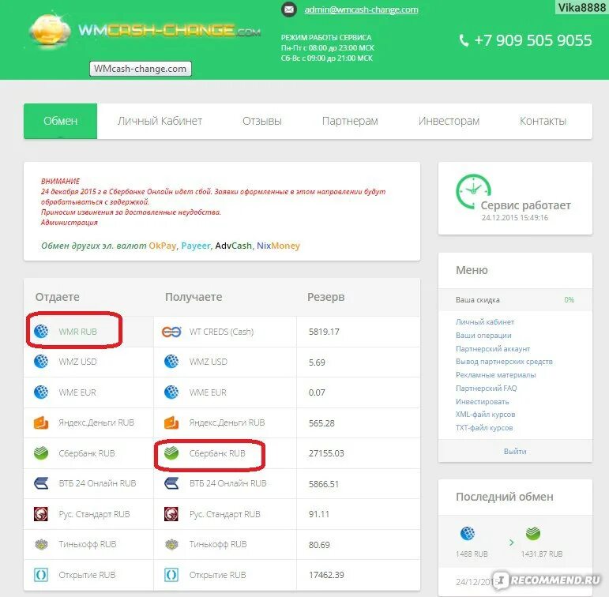Click the 1431.87 RUB amount
The height and width of the screenshot is (597, 609).
tap(542, 554)
